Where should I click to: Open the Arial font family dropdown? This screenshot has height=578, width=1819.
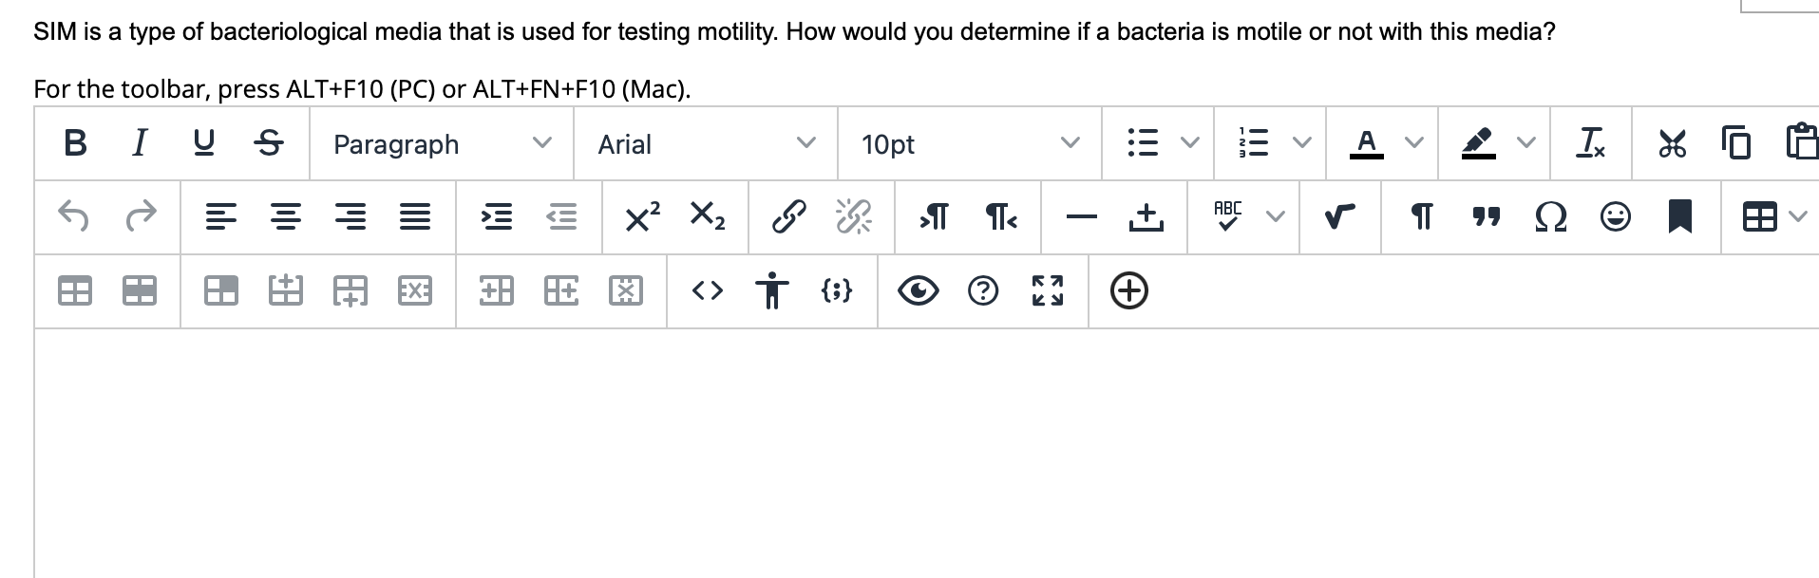point(705,143)
